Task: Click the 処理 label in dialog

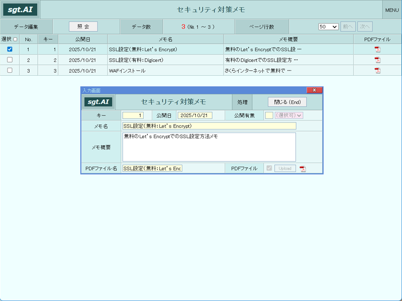Action: tap(242, 102)
